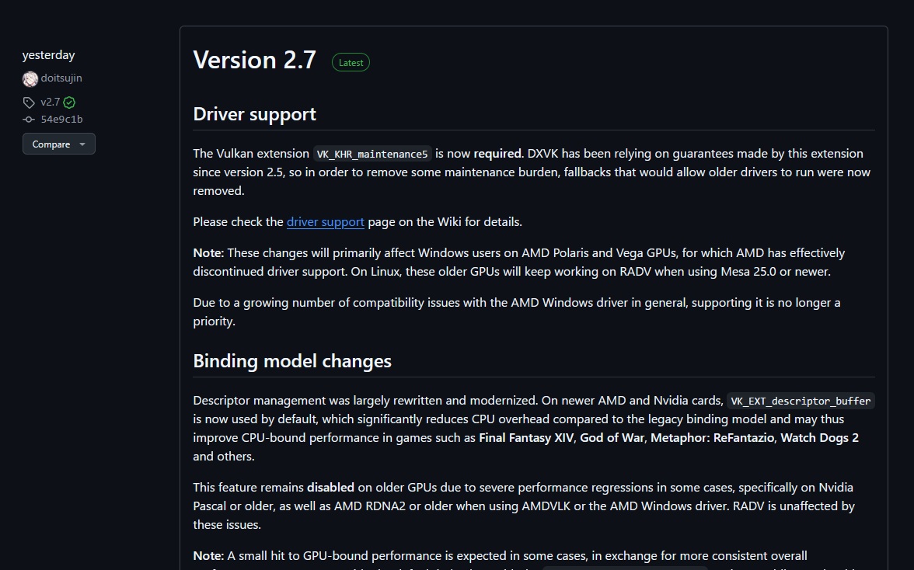
Task: Click the tag icon beside v2.7
Action: coord(29,103)
